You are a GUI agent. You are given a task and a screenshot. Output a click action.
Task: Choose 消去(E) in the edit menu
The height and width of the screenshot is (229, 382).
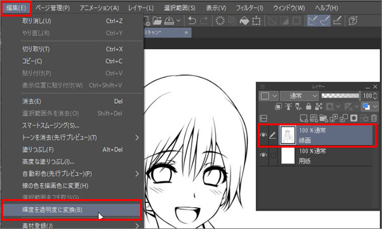pos(72,101)
